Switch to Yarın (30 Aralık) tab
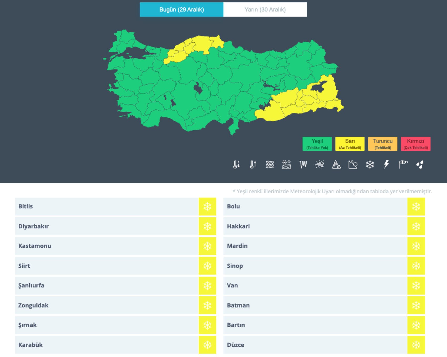 pos(265,10)
